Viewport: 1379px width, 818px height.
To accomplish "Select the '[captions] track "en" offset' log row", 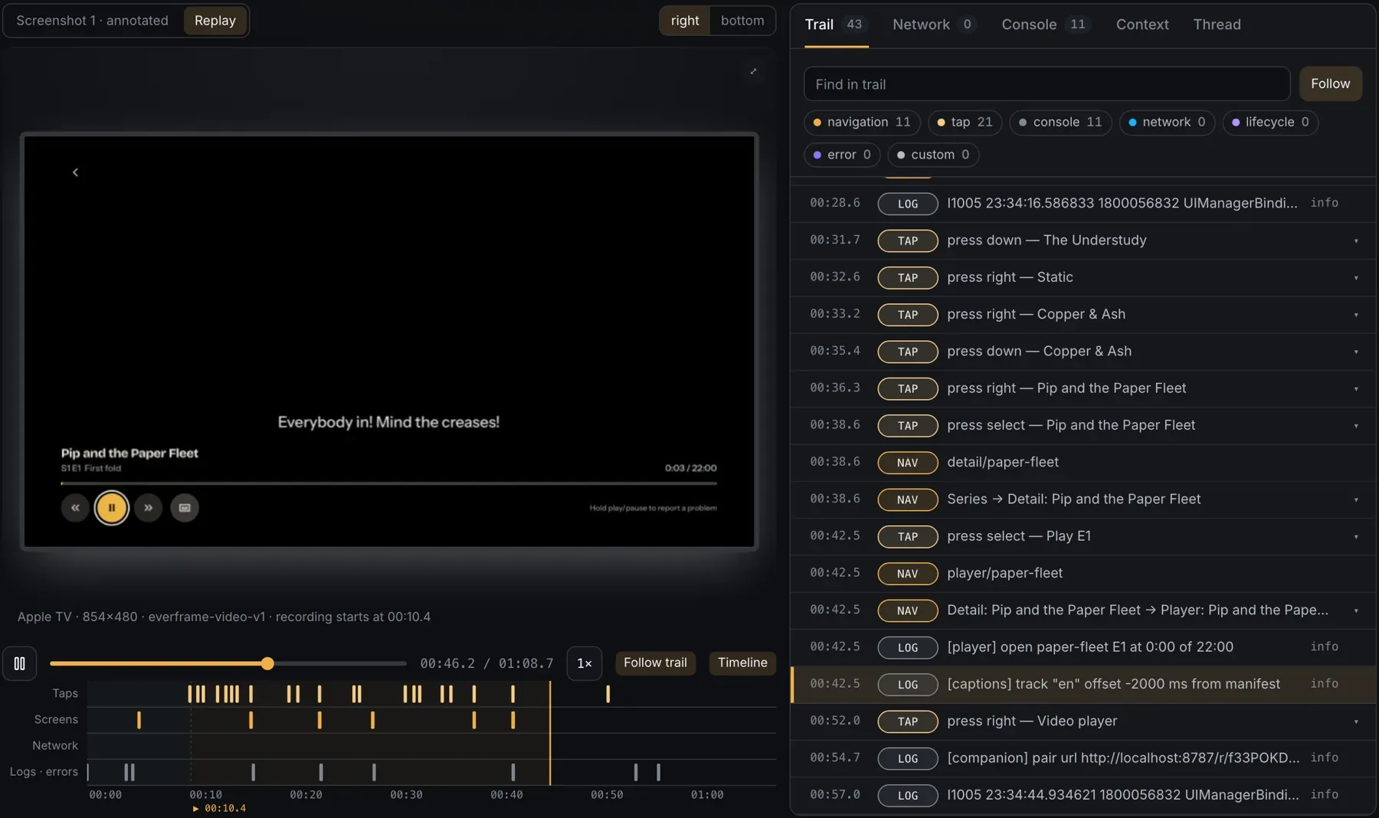I will tap(1083, 684).
